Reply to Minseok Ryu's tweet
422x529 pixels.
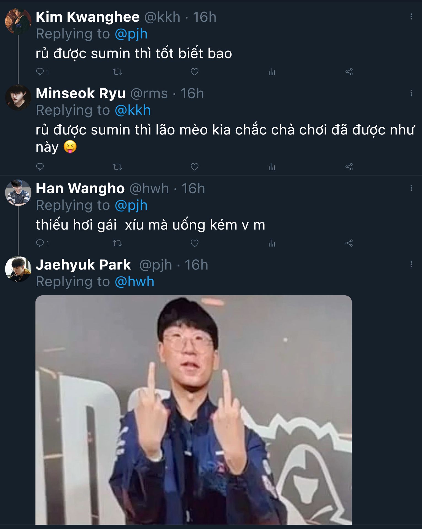[40, 167]
